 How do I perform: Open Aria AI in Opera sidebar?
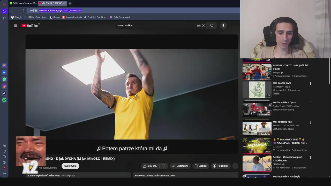(4, 65)
